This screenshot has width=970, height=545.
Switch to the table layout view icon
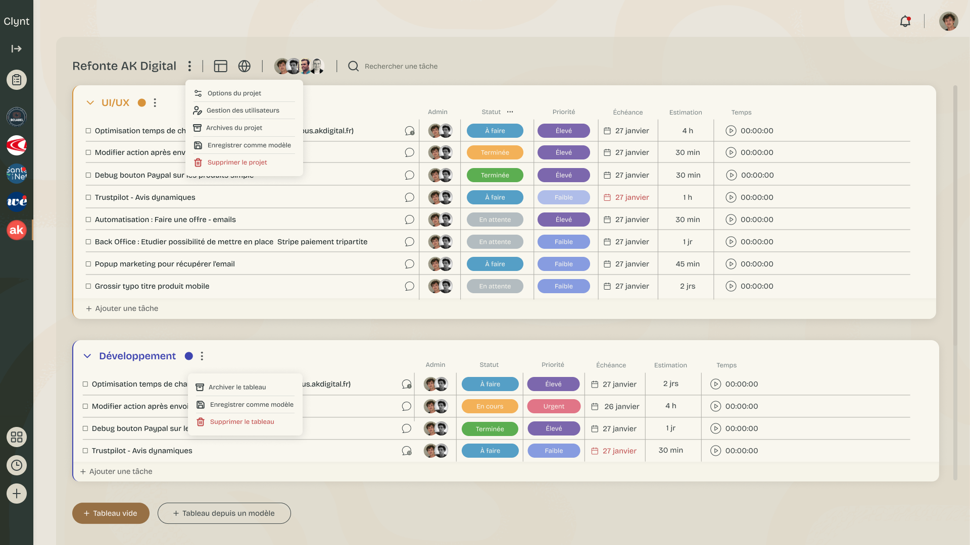[221, 66]
